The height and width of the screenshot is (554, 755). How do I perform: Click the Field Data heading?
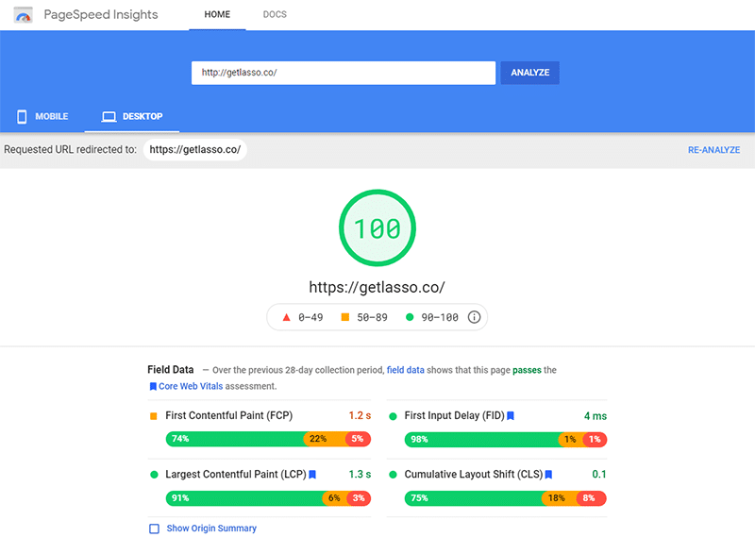point(171,370)
